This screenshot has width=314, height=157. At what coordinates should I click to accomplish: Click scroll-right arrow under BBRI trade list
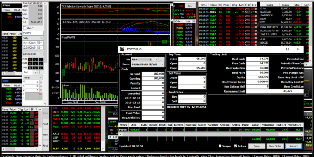pos(36,149)
